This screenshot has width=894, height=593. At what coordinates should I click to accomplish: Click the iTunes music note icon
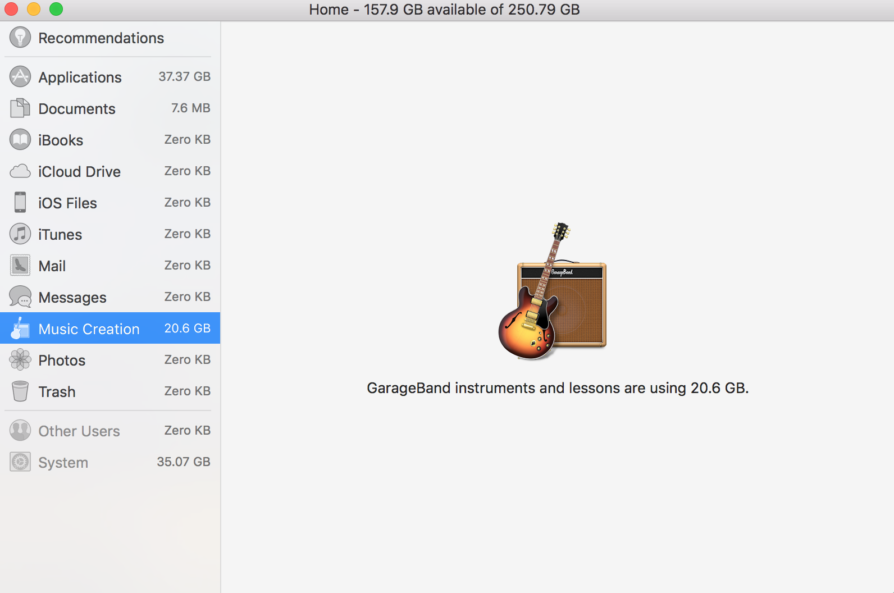(20, 234)
